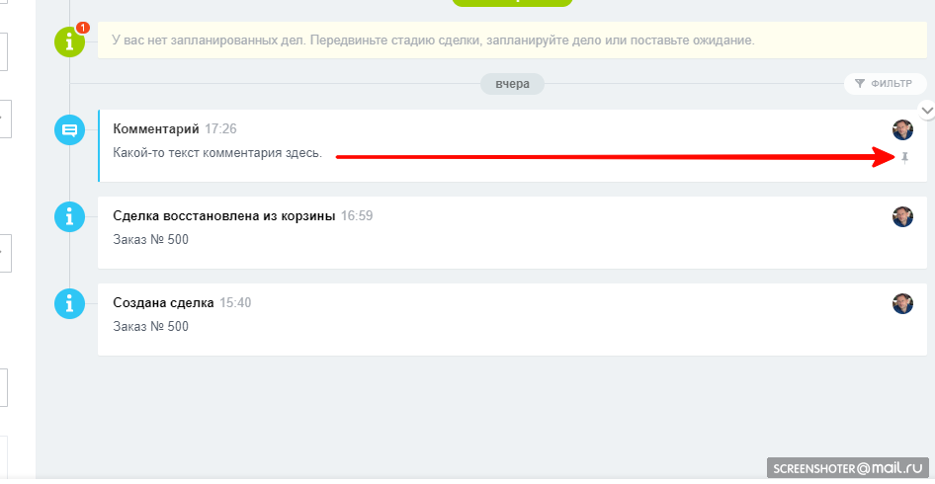Image resolution: width=935 pixels, height=484 pixels.
Task: Open user avatar on the Комментарий entry
Action: click(x=902, y=129)
